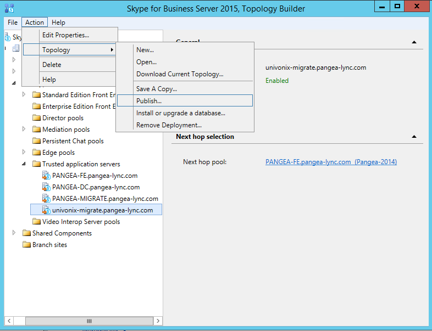Click the Edge pools folder icon

click(36, 153)
